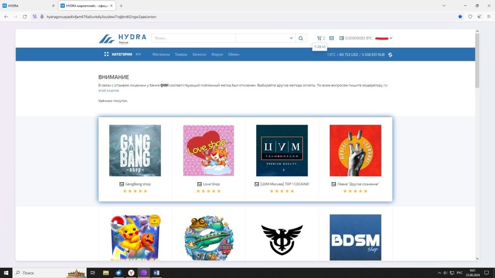The width and height of the screenshot is (495, 278).
Task: Click the BTC to USD/RUB rate text
Action: click(x=356, y=55)
